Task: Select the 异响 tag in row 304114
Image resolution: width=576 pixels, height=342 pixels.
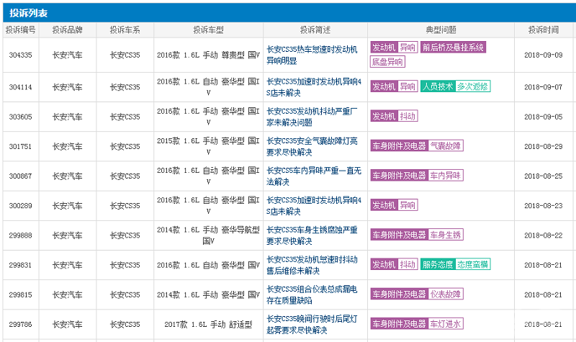Action: click(408, 86)
